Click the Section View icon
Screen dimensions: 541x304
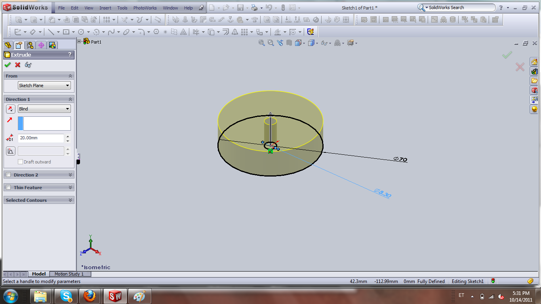[289, 43]
